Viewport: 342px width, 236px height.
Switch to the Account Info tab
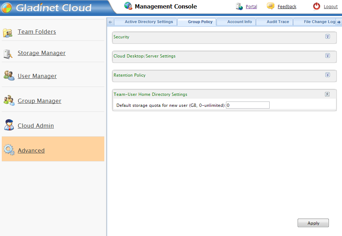(236, 22)
